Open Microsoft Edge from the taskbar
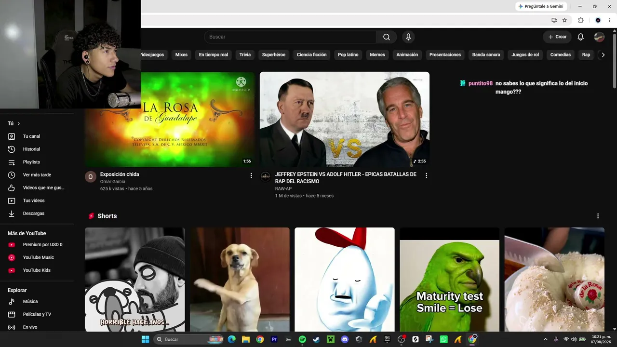 (232, 339)
